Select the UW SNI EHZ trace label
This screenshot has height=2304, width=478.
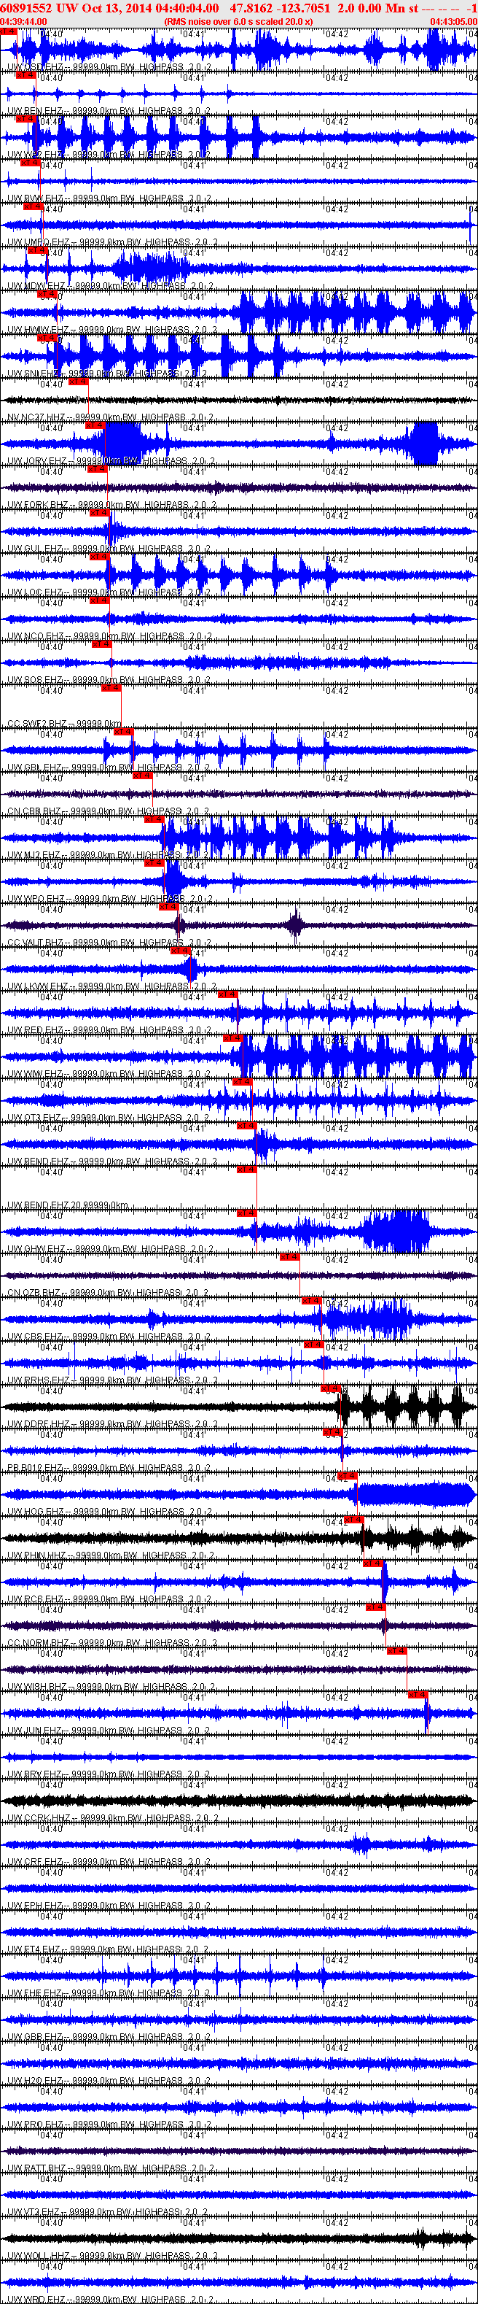tap(107, 374)
